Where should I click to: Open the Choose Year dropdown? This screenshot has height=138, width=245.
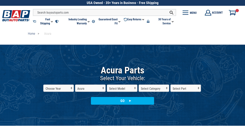pyautogui.click(x=58, y=88)
